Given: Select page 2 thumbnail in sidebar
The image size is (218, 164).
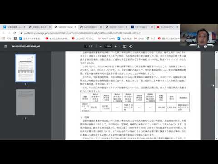Looking at the screenshot, I should 25,102.
